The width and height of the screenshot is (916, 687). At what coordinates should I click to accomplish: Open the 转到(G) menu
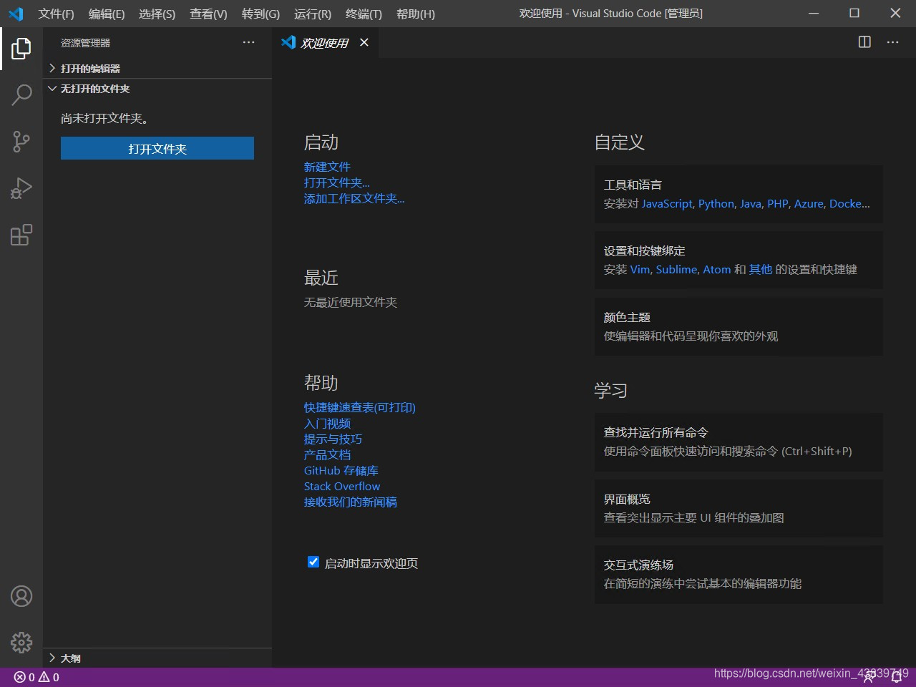tap(260, 14)
